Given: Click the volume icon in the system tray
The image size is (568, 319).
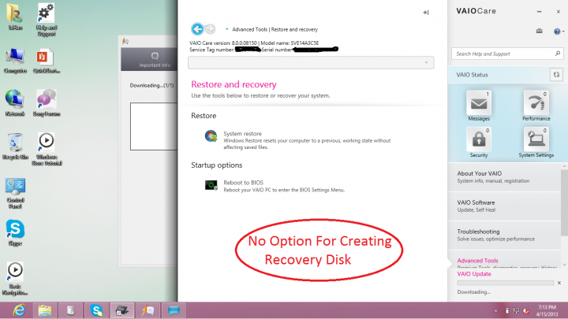Looking at the screenshot, I should pos(526,311).
